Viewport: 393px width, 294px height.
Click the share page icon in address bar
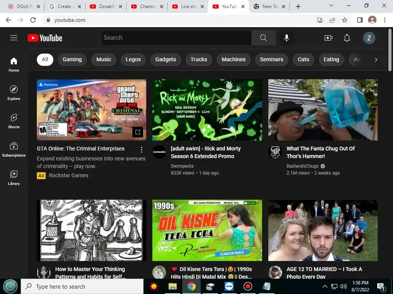pyautogui.click(x=332, y=20)
